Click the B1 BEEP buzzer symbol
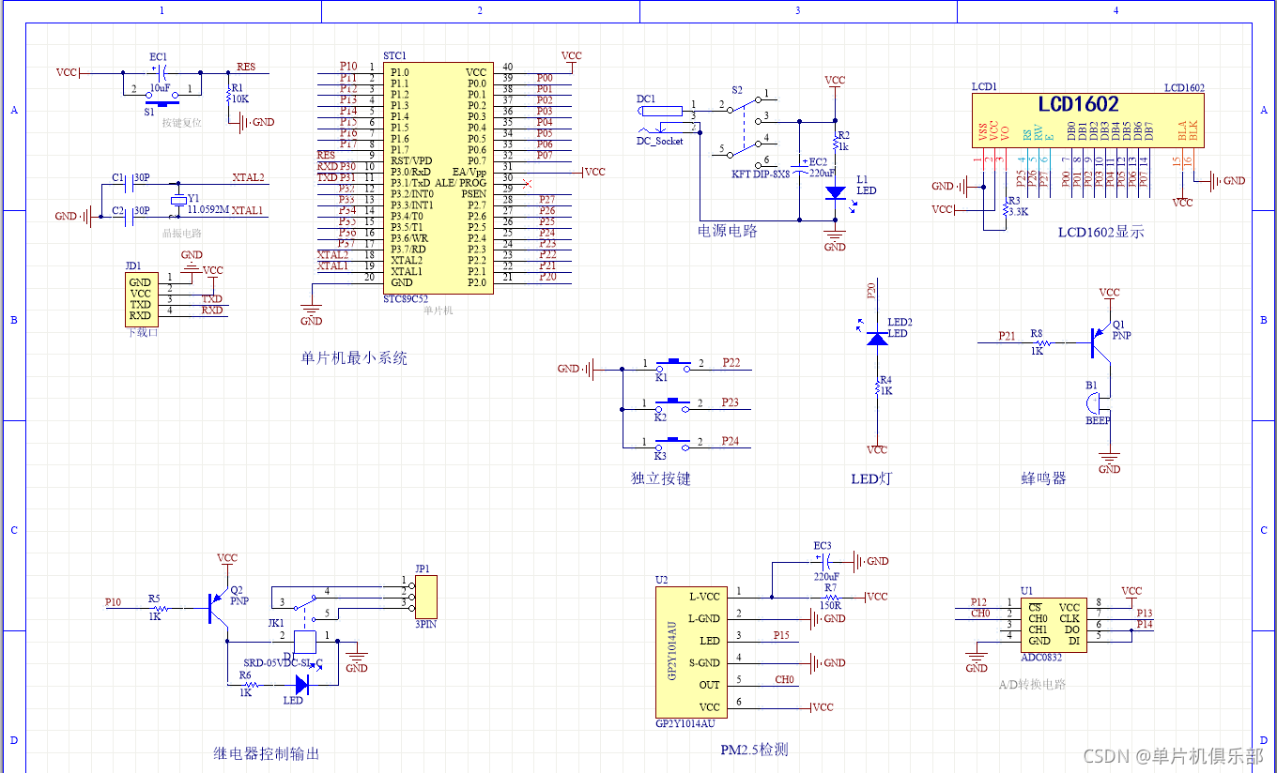The width and height of the screenshot is (1277, 773). 1100,402
